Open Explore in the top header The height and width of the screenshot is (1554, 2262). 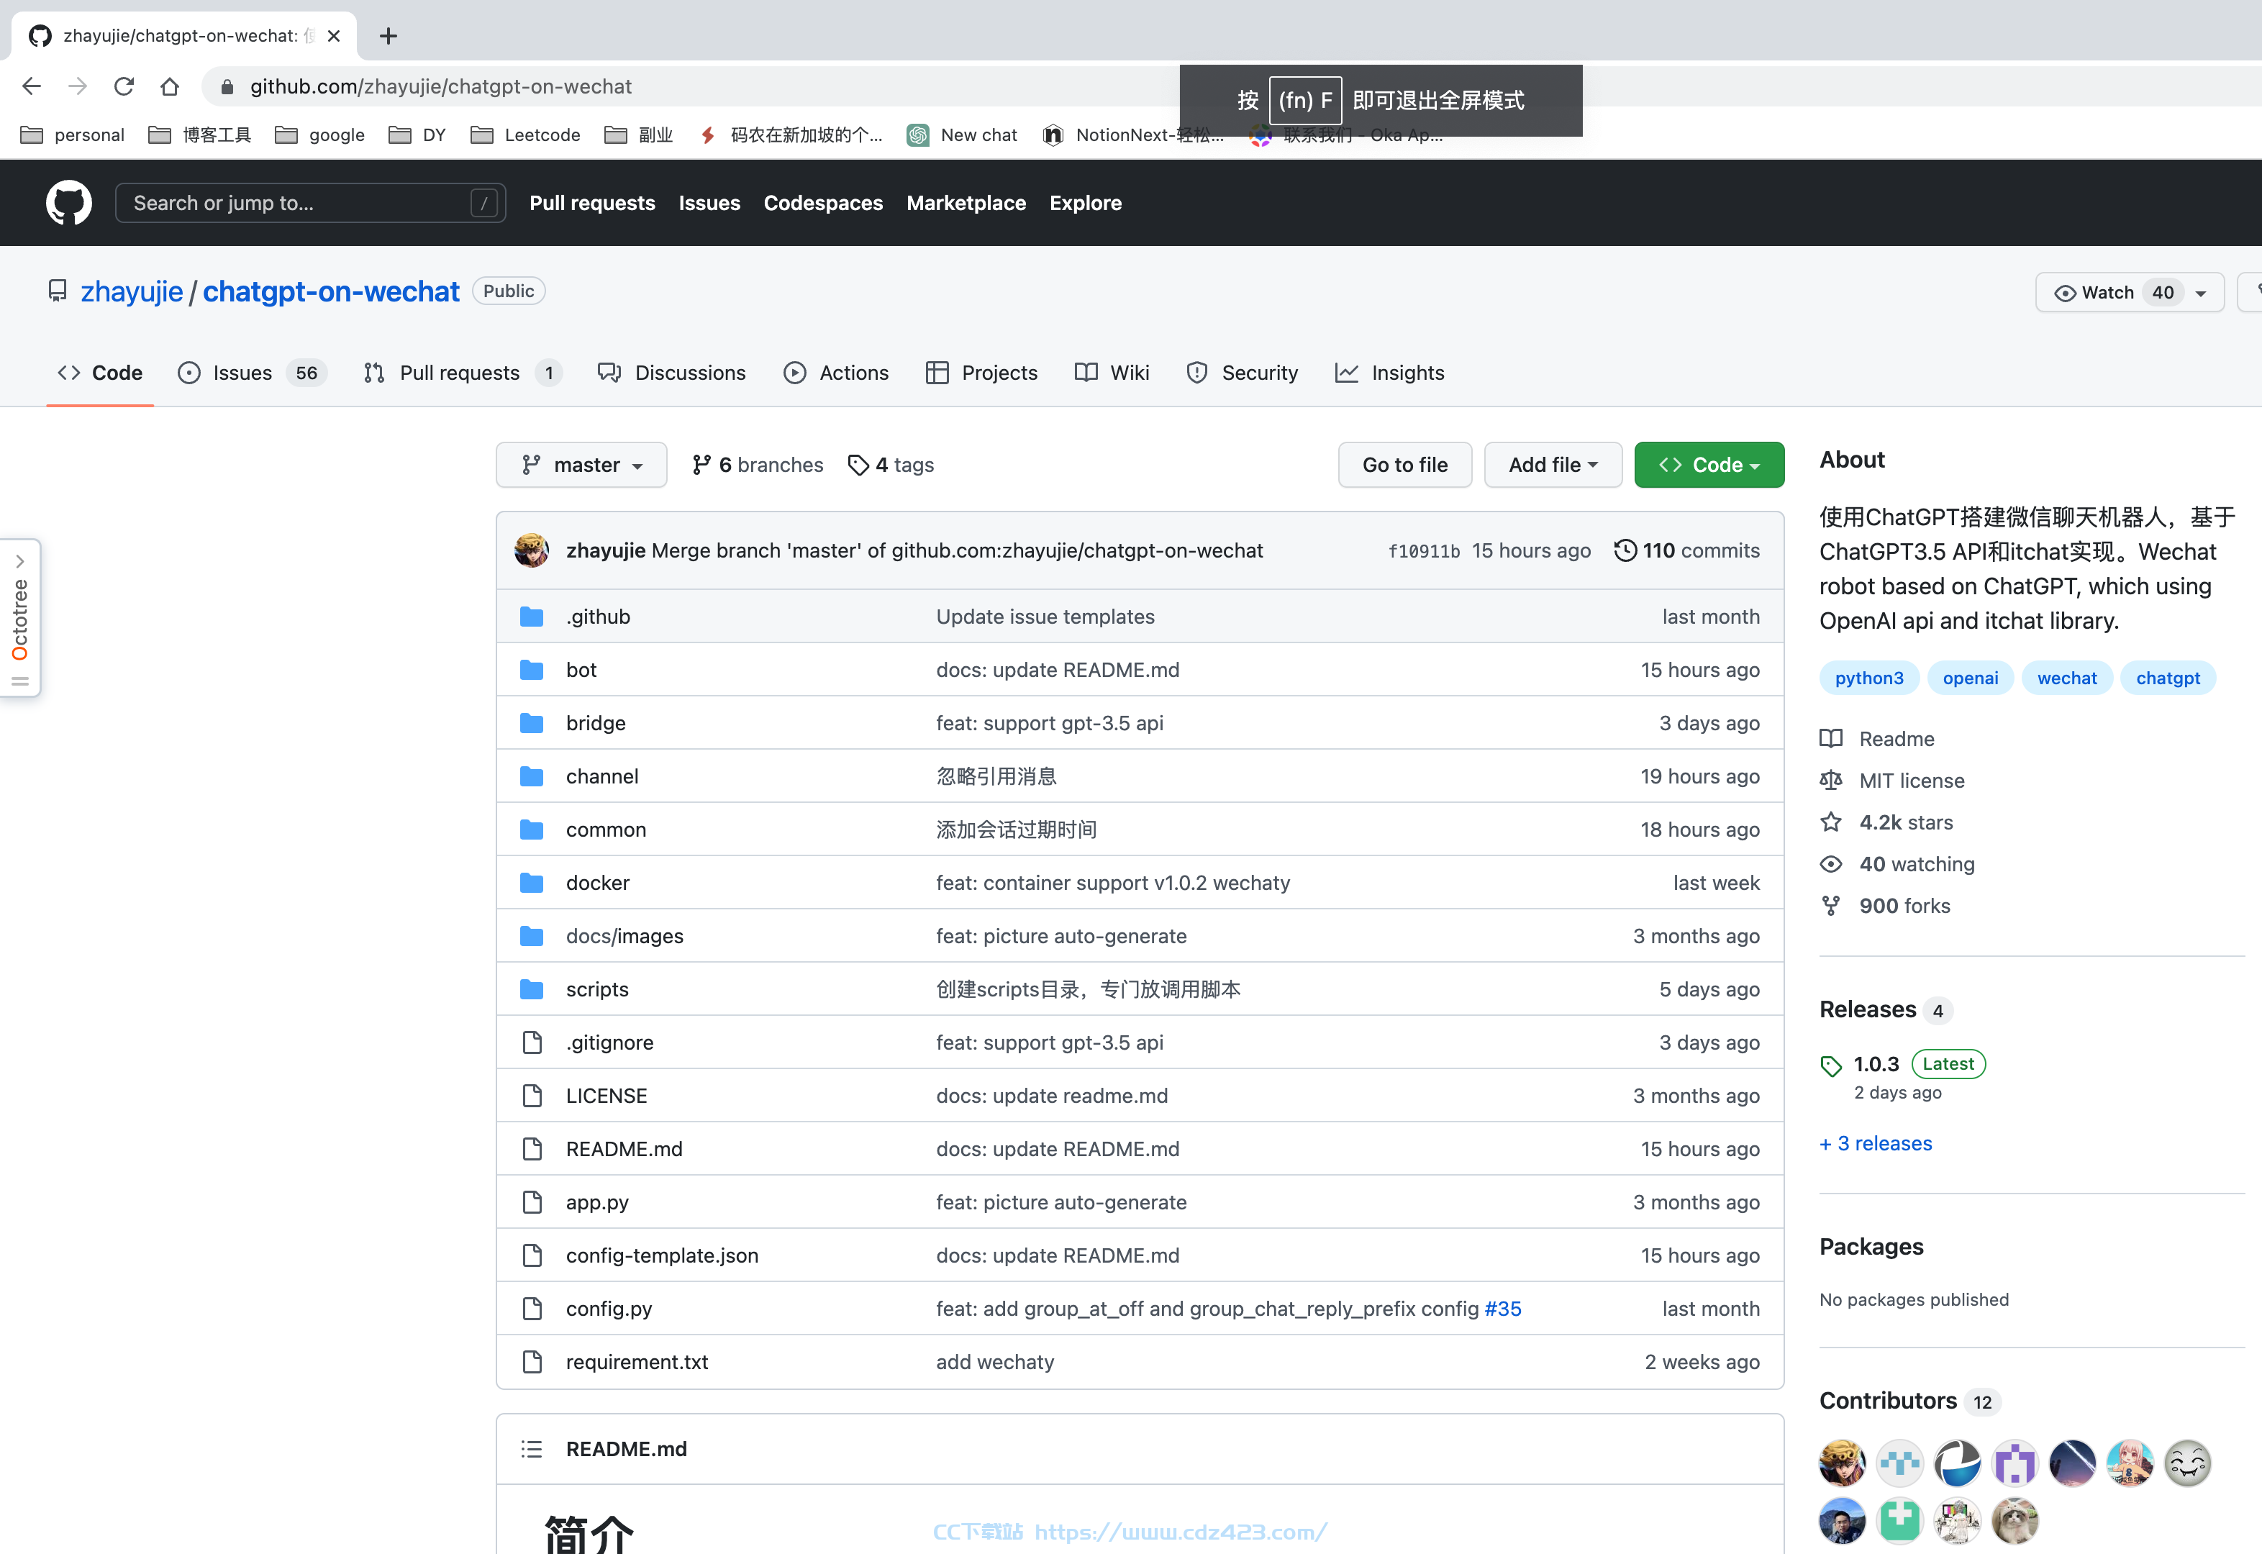pyautogui.click(x=1086, y=203)
